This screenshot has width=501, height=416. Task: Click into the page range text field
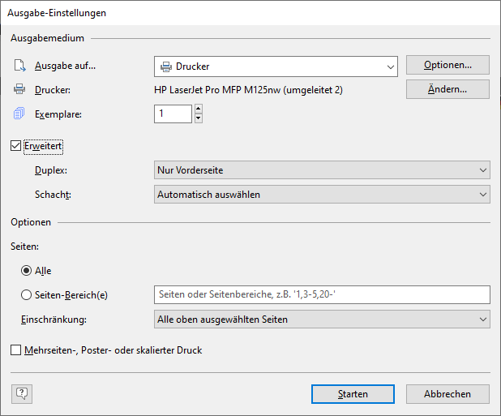[x=322, y=295]
